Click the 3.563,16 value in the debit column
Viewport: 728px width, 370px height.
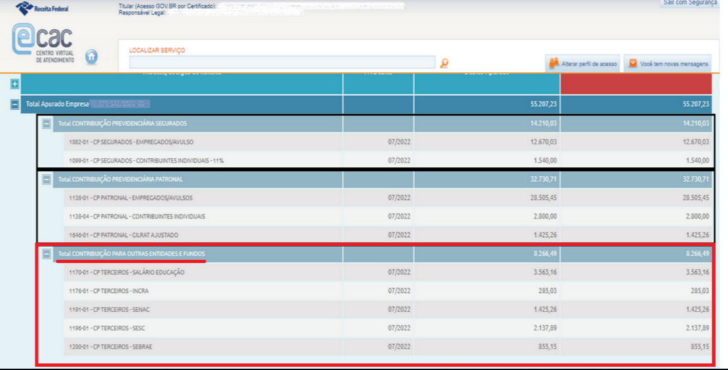(x=545, y=272)
